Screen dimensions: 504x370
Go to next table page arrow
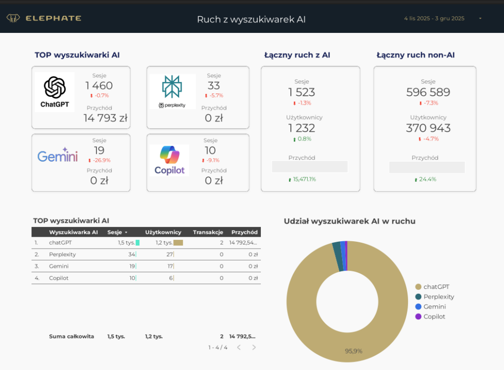coord(254,347)
